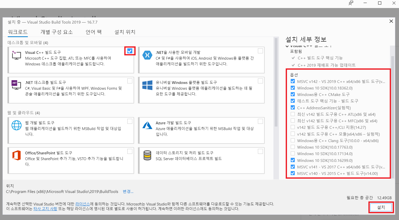This screenshot has width=399, height=220.
Task: Check the 유니버설 Windows 플랫폼 빌드 도구 checkbox
Action: pos(260,81)
